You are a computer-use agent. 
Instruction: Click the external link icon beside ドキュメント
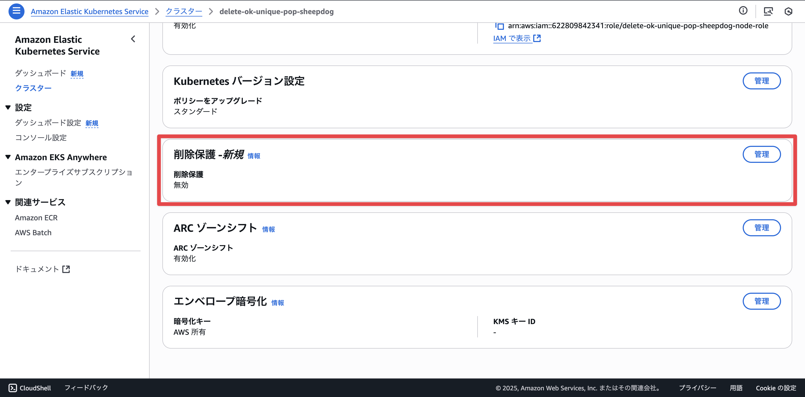click(x=66, y=269)
